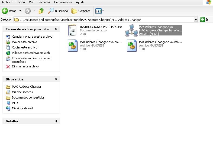Click the grayed Forward arrow icon
Viewport: 213px width, 147px height.
click(x=28, y=11)
